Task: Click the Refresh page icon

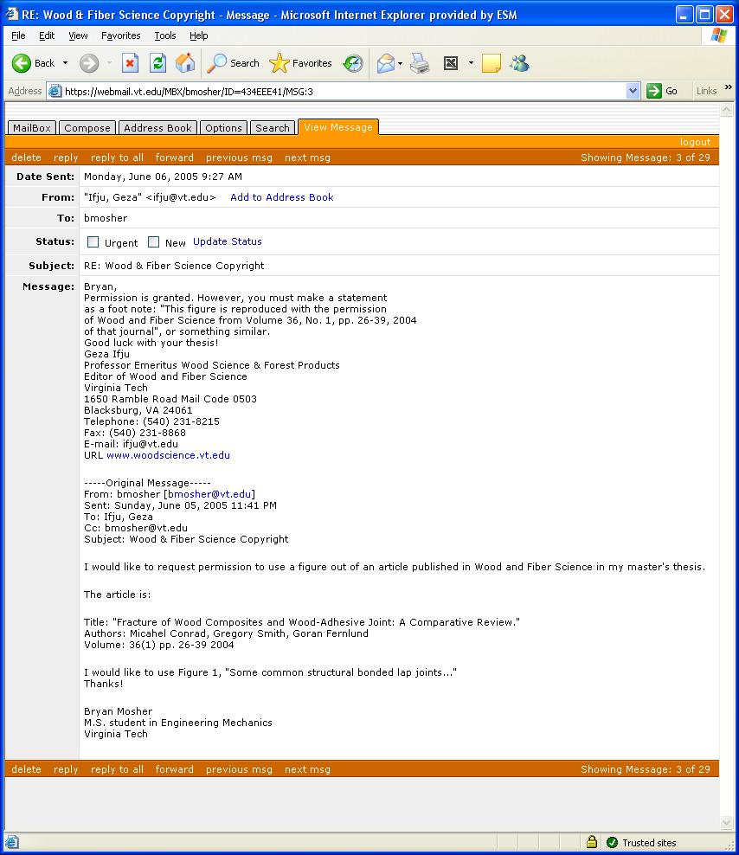Action: [x=157, y=63]
